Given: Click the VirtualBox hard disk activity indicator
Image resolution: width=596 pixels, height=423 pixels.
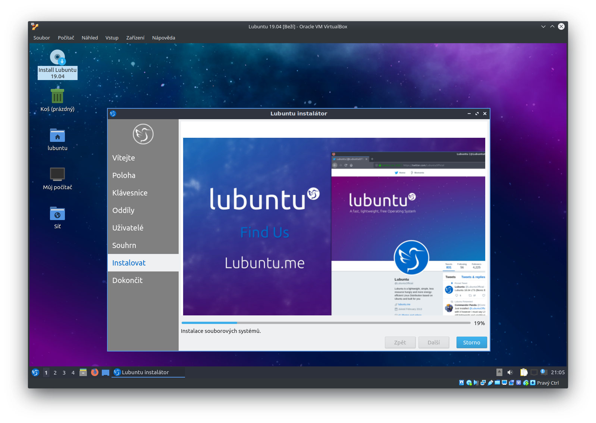Looking at the screenshot, I should tap(461, 383).
